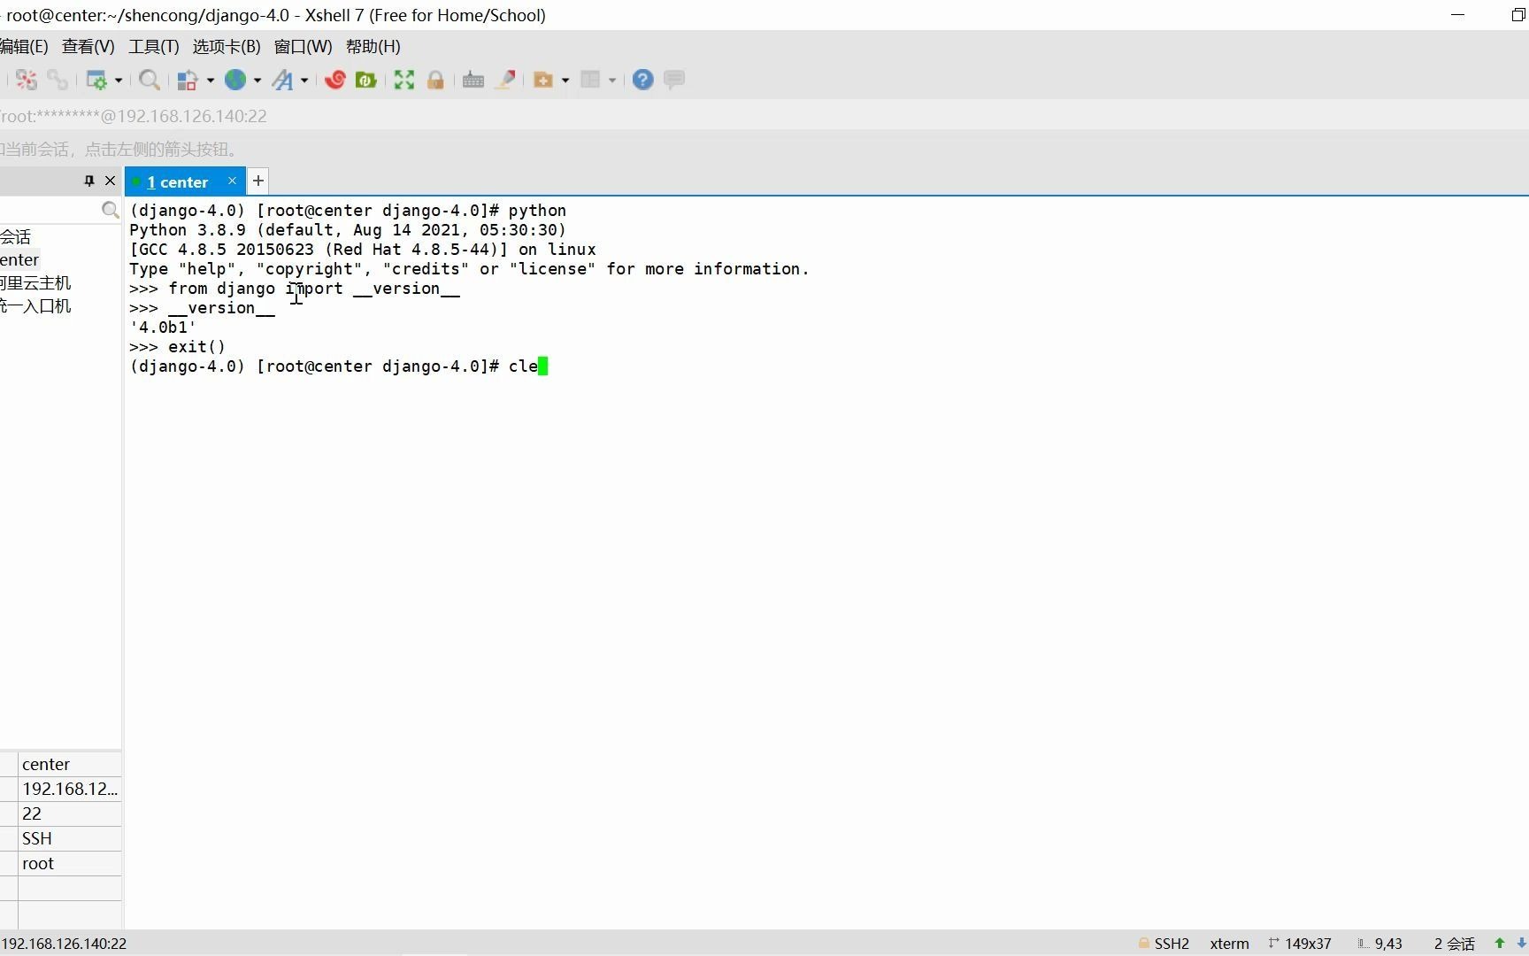Click the 149x37 terminal size indicator
The width and height of the screenshot is (1529, 956).
[1300, 944]
